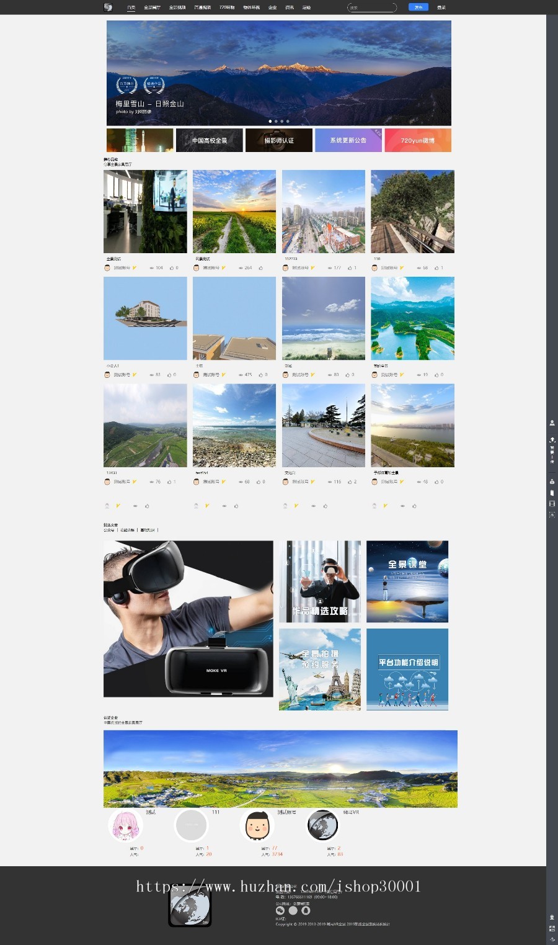
Task: Open the 720特物 navigation item
Action: pyautogui.click(x=227, y=7)
